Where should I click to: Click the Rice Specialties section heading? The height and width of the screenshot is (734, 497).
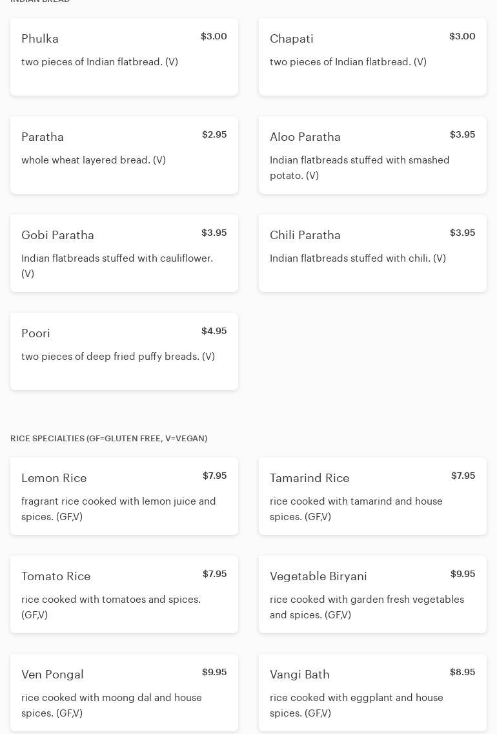coord(108,438)
